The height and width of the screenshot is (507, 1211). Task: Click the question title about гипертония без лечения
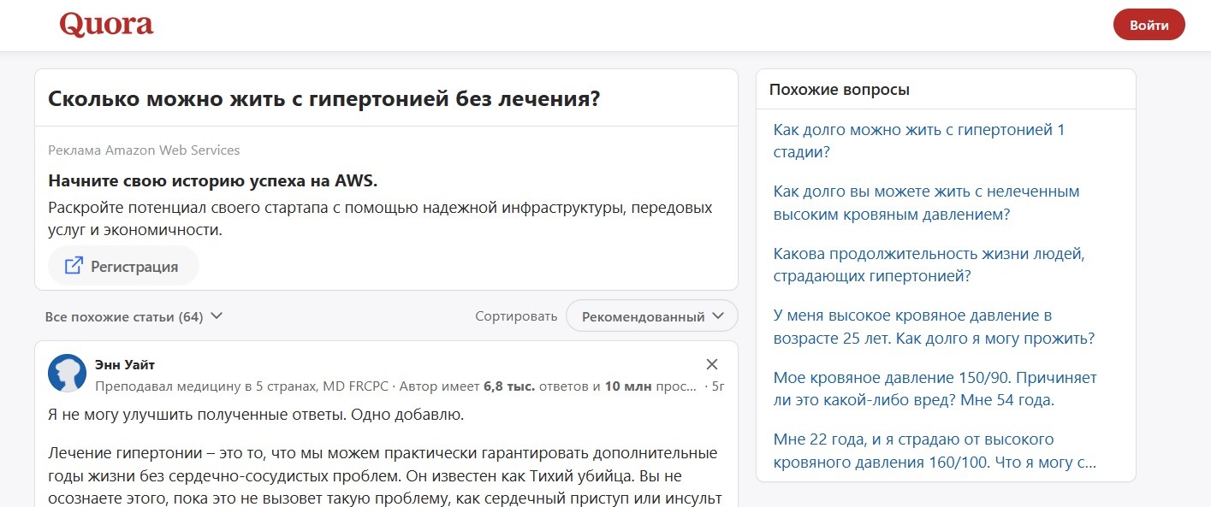pos(324,98)
